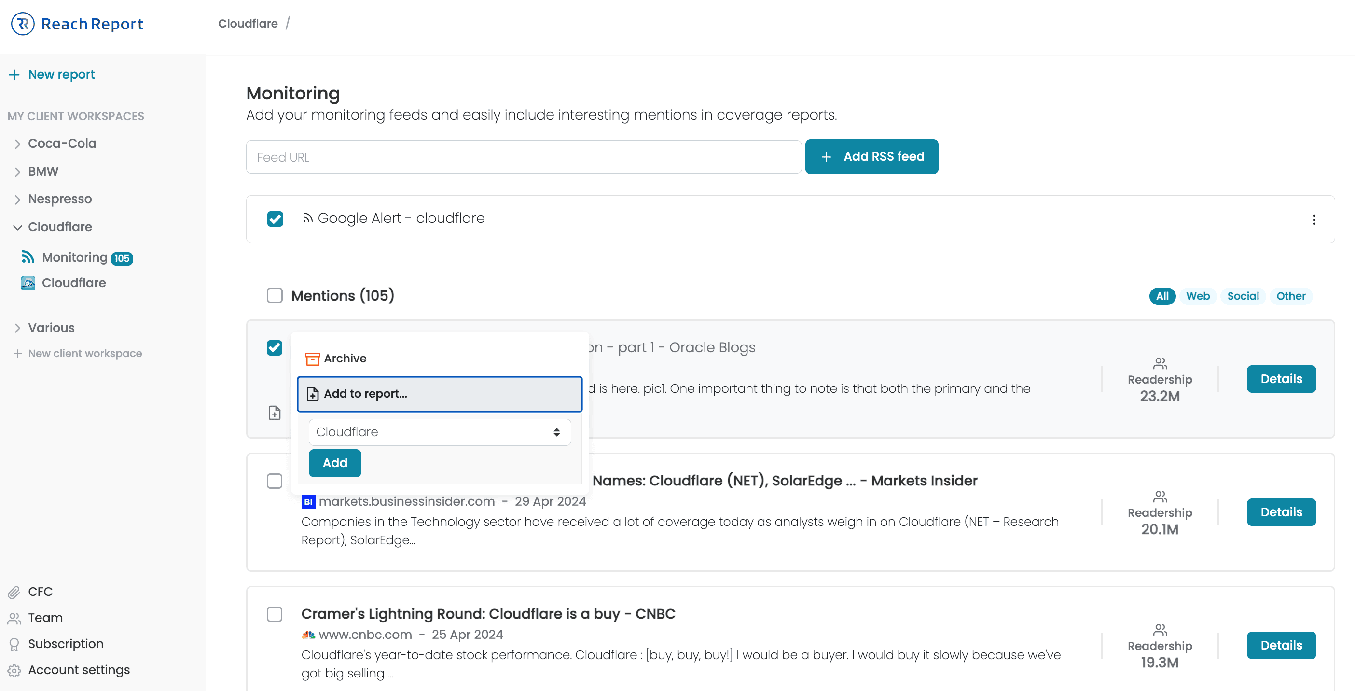This screenshot has height=691, width=1355.
Task: Open the Subscription sidebar link
Action: [x=66, y=644]
